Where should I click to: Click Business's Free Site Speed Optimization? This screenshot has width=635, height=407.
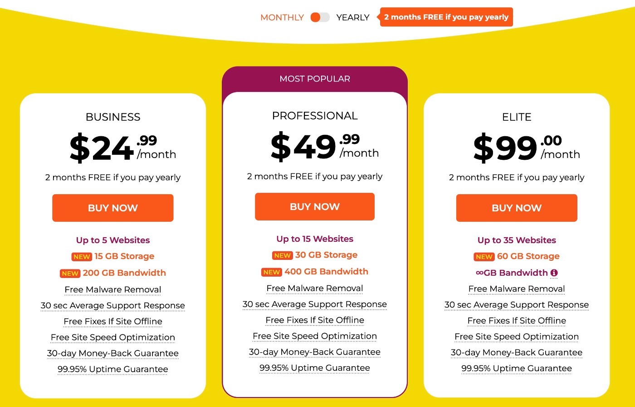(x=113, y=337)
